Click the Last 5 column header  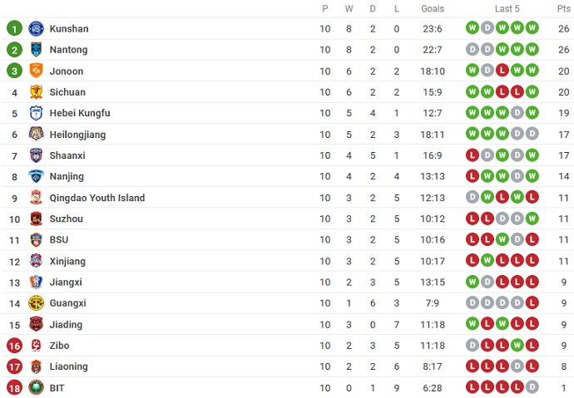click(507, 8)
